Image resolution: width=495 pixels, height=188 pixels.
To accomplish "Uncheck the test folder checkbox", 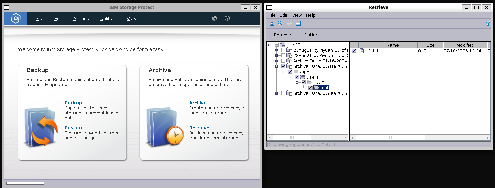I will pos(310,88).
